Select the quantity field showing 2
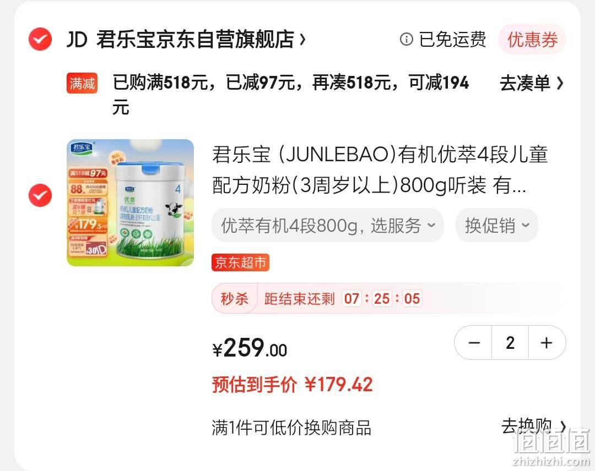Viewport: 595px width, 471px height. [510, 343]
